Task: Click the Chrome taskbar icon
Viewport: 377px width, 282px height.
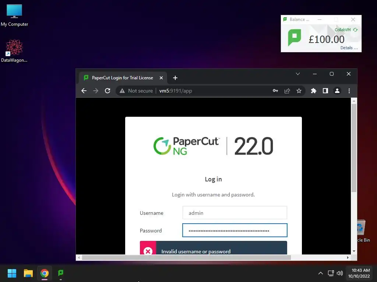Action: pos(44,273)
